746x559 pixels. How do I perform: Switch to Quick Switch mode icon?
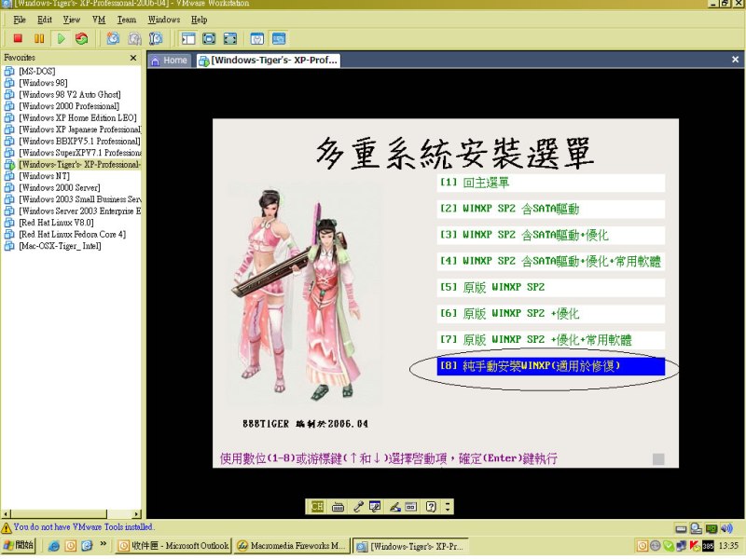tap(209, 38)
